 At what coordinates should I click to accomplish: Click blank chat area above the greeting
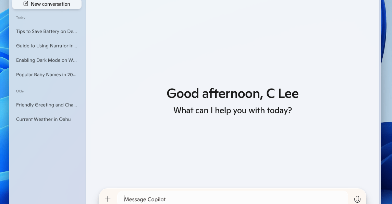pos(232,45)
